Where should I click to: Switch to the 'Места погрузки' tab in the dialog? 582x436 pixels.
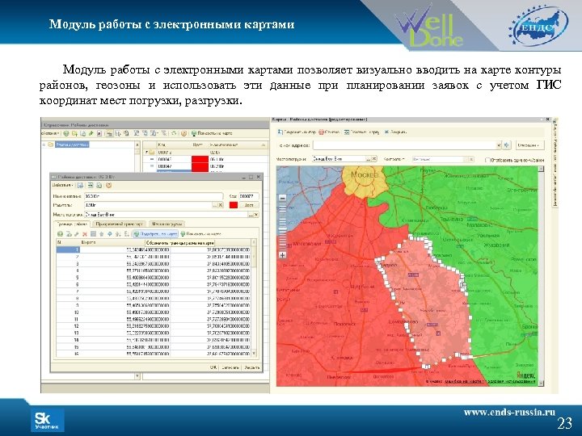(x=167, y=224)
